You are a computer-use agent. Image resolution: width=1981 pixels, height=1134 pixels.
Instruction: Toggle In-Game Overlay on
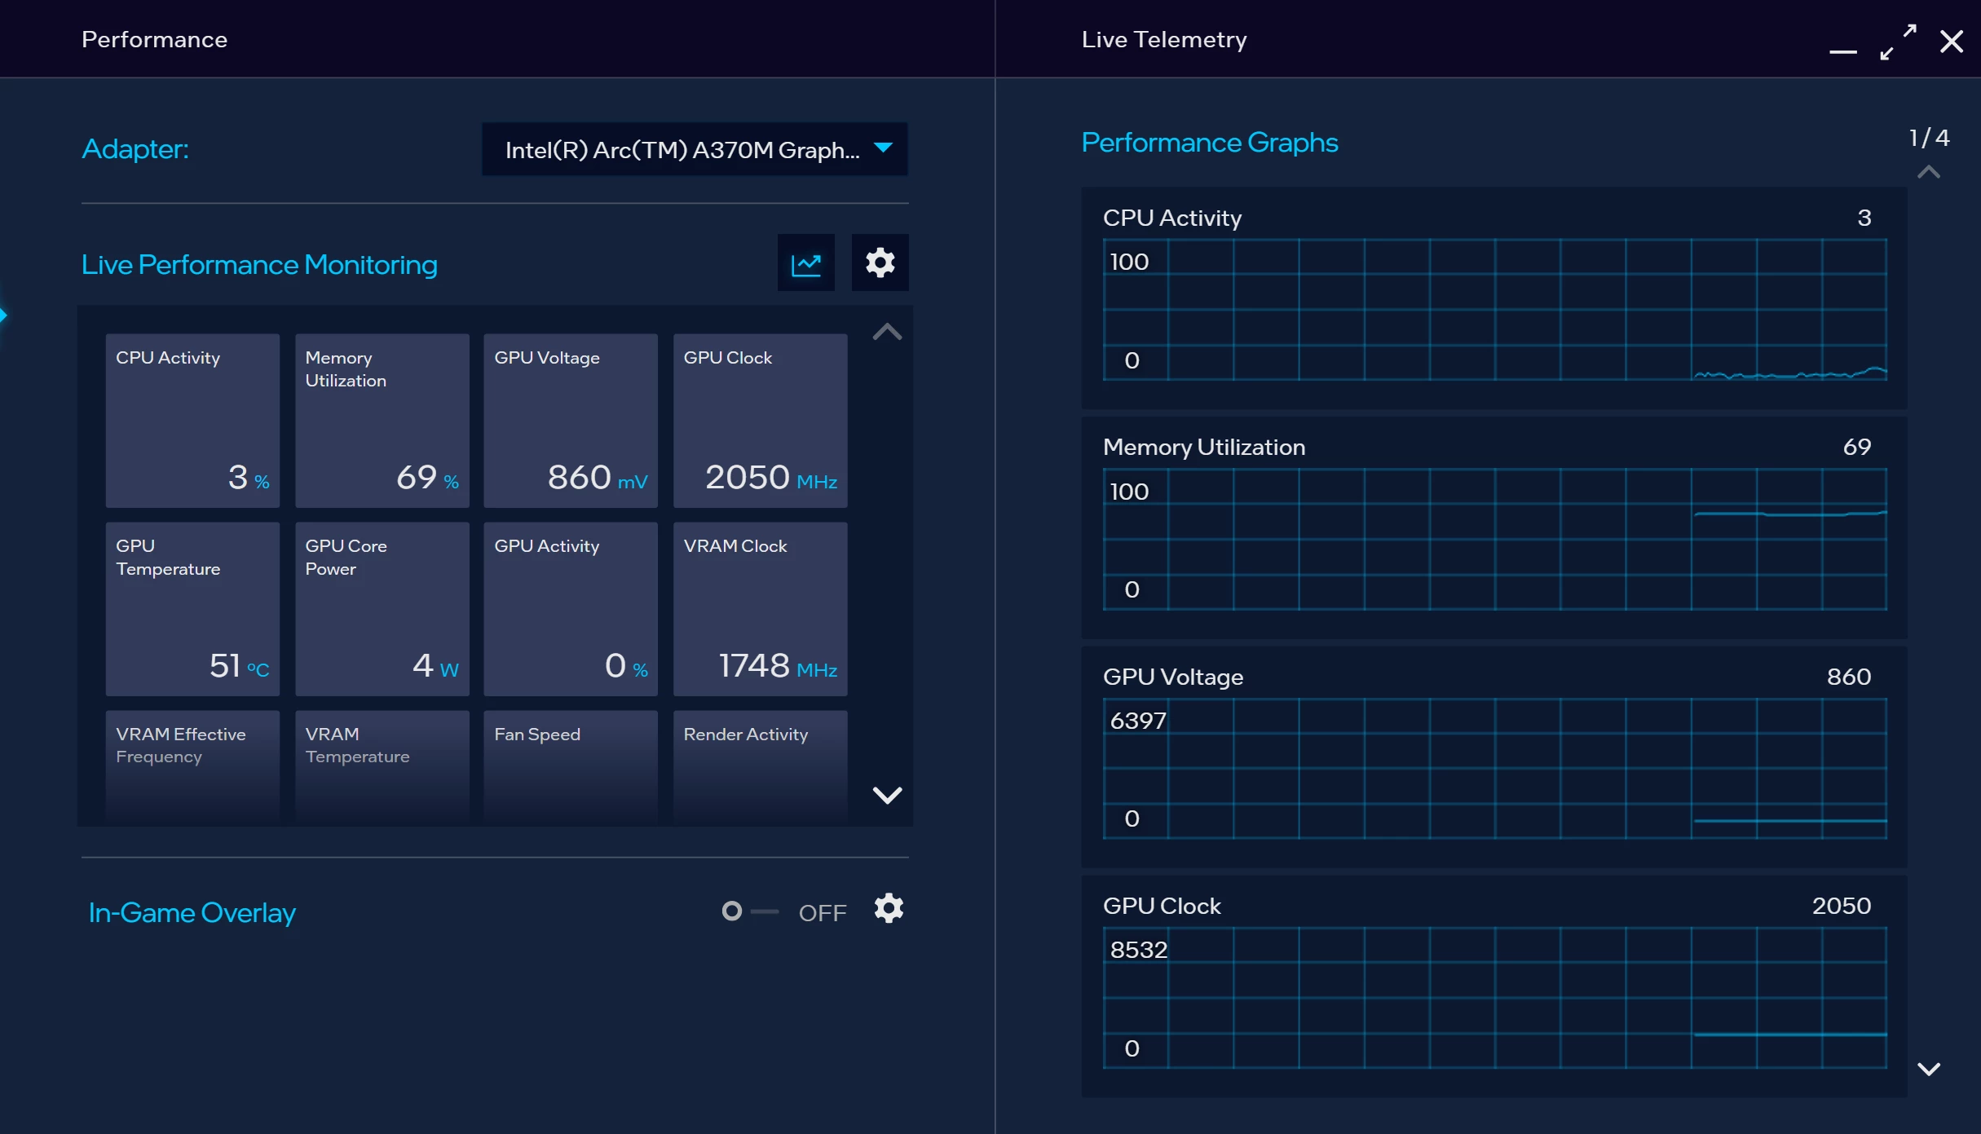pyautogui.click(x=748, y=911)
